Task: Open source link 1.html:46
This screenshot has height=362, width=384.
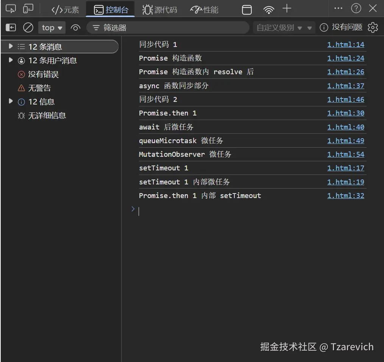Action: pos(345,100)
